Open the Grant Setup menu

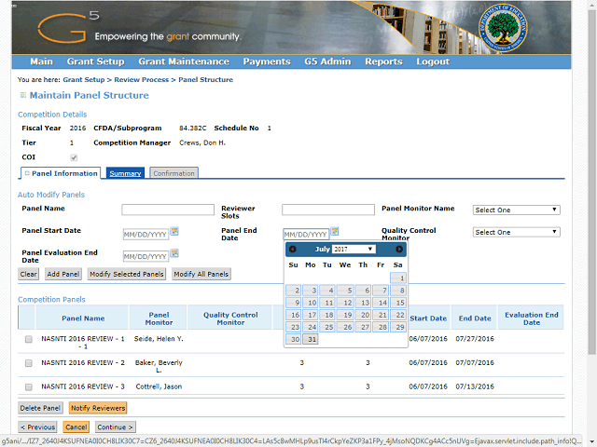[95, 61]
